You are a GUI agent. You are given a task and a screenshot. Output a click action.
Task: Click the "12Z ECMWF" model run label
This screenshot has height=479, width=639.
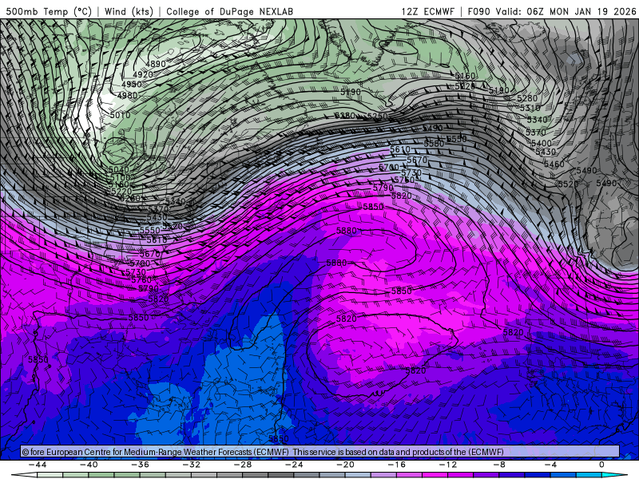pyautogui.click(x=427, y=11)
